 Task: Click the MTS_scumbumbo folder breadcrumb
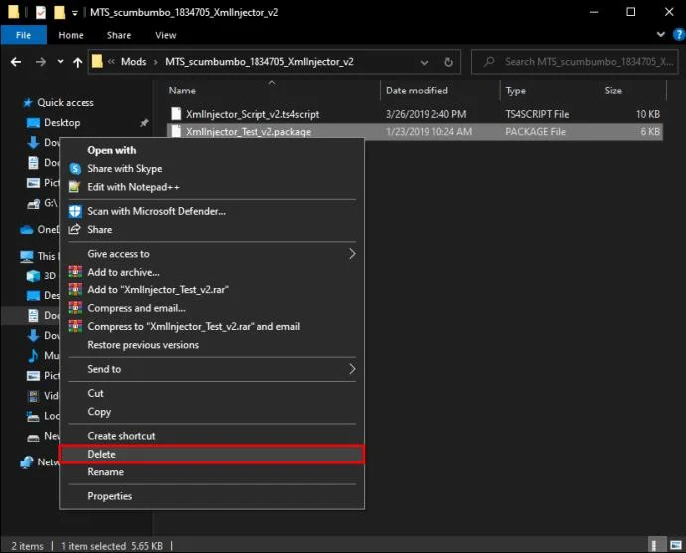coord(259,62)
